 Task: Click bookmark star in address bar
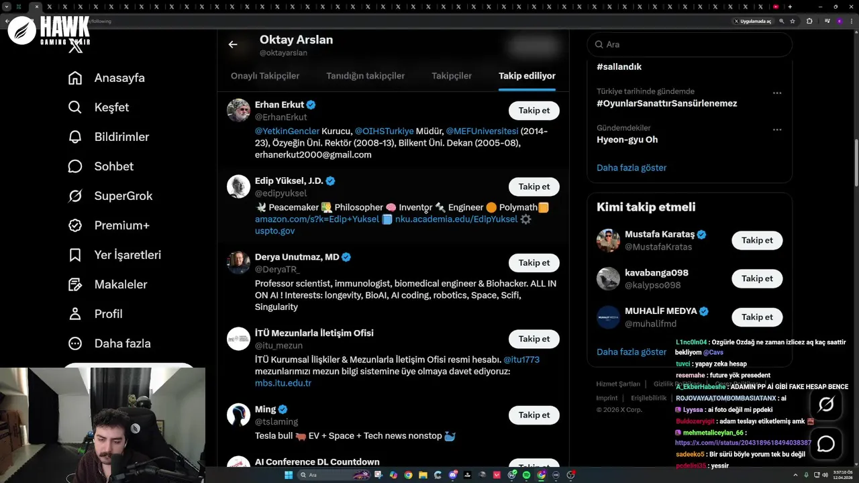click(x=793, y=21)
